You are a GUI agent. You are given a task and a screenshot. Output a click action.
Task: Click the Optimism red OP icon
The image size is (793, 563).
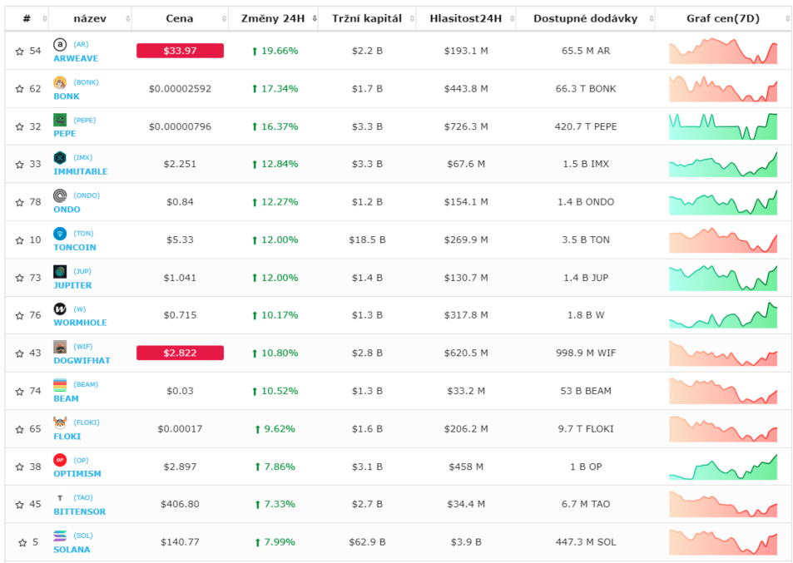[60, 460]
